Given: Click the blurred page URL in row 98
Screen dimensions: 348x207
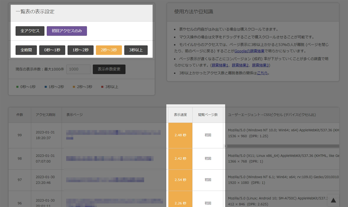Looking at the screenshot, I should coord(110,159).
